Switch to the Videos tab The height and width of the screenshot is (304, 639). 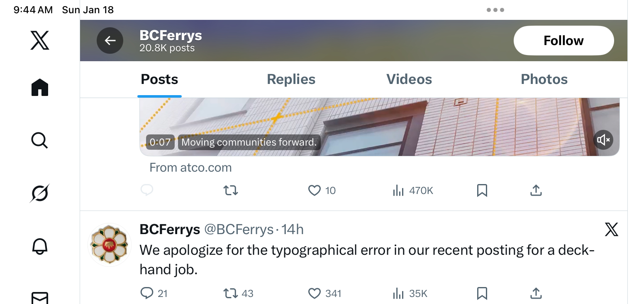point(409,79)
